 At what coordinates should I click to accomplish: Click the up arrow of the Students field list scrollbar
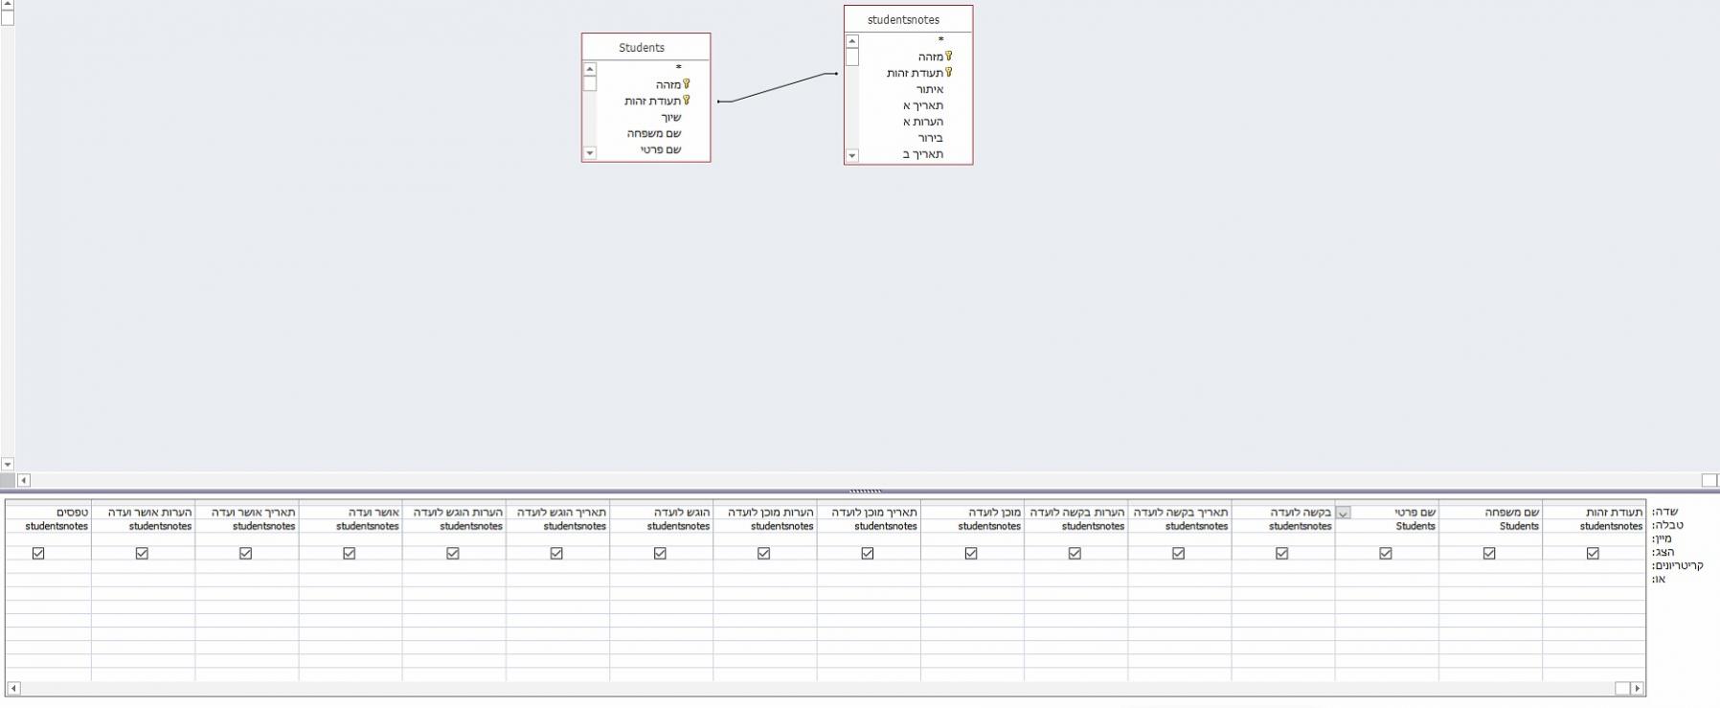pyautogui.click(x=590, y=69)
